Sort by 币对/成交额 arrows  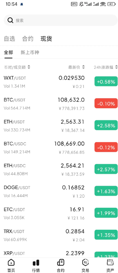(x=29, y=67)
